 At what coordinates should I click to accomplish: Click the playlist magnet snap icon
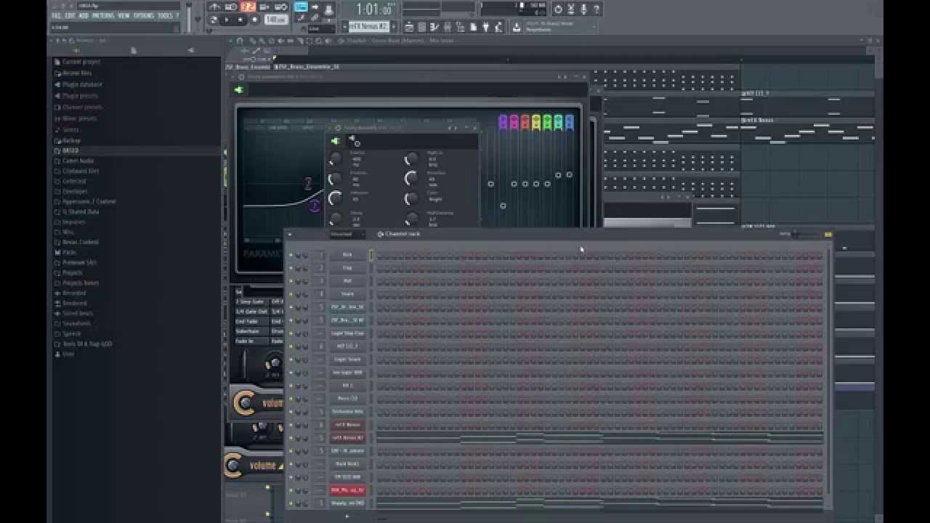240,41
